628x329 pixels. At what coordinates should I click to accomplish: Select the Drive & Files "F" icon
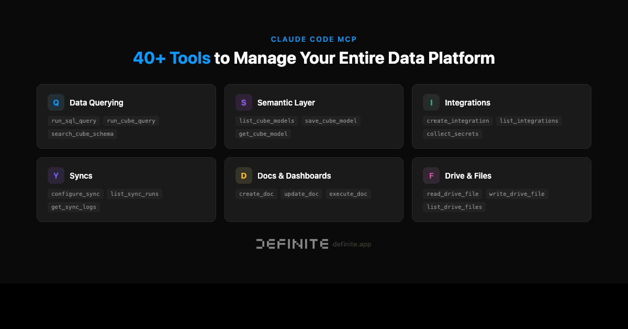(431, 175)
